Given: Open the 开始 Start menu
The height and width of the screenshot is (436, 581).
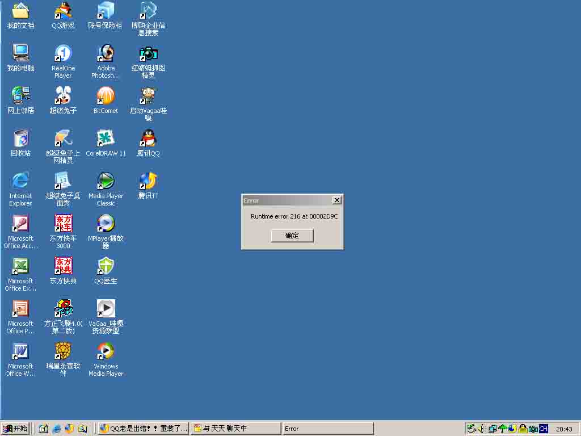Looking at the screenshot, I should click(15, 429).
